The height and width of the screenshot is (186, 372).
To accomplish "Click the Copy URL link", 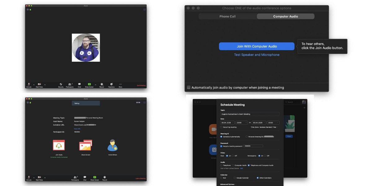I will tap(77, 129).
